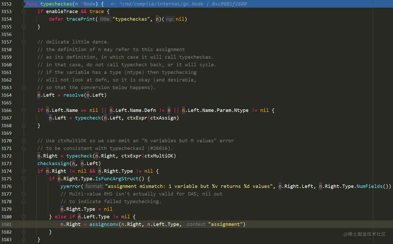Click the typecheckas function name in the declaration
Image resolution: width=393 pixels, height=244 pixels.
point(56,4)
